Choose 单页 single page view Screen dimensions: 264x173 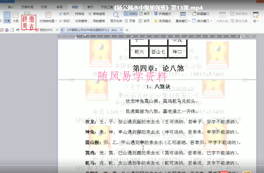[x=144, y=14]
